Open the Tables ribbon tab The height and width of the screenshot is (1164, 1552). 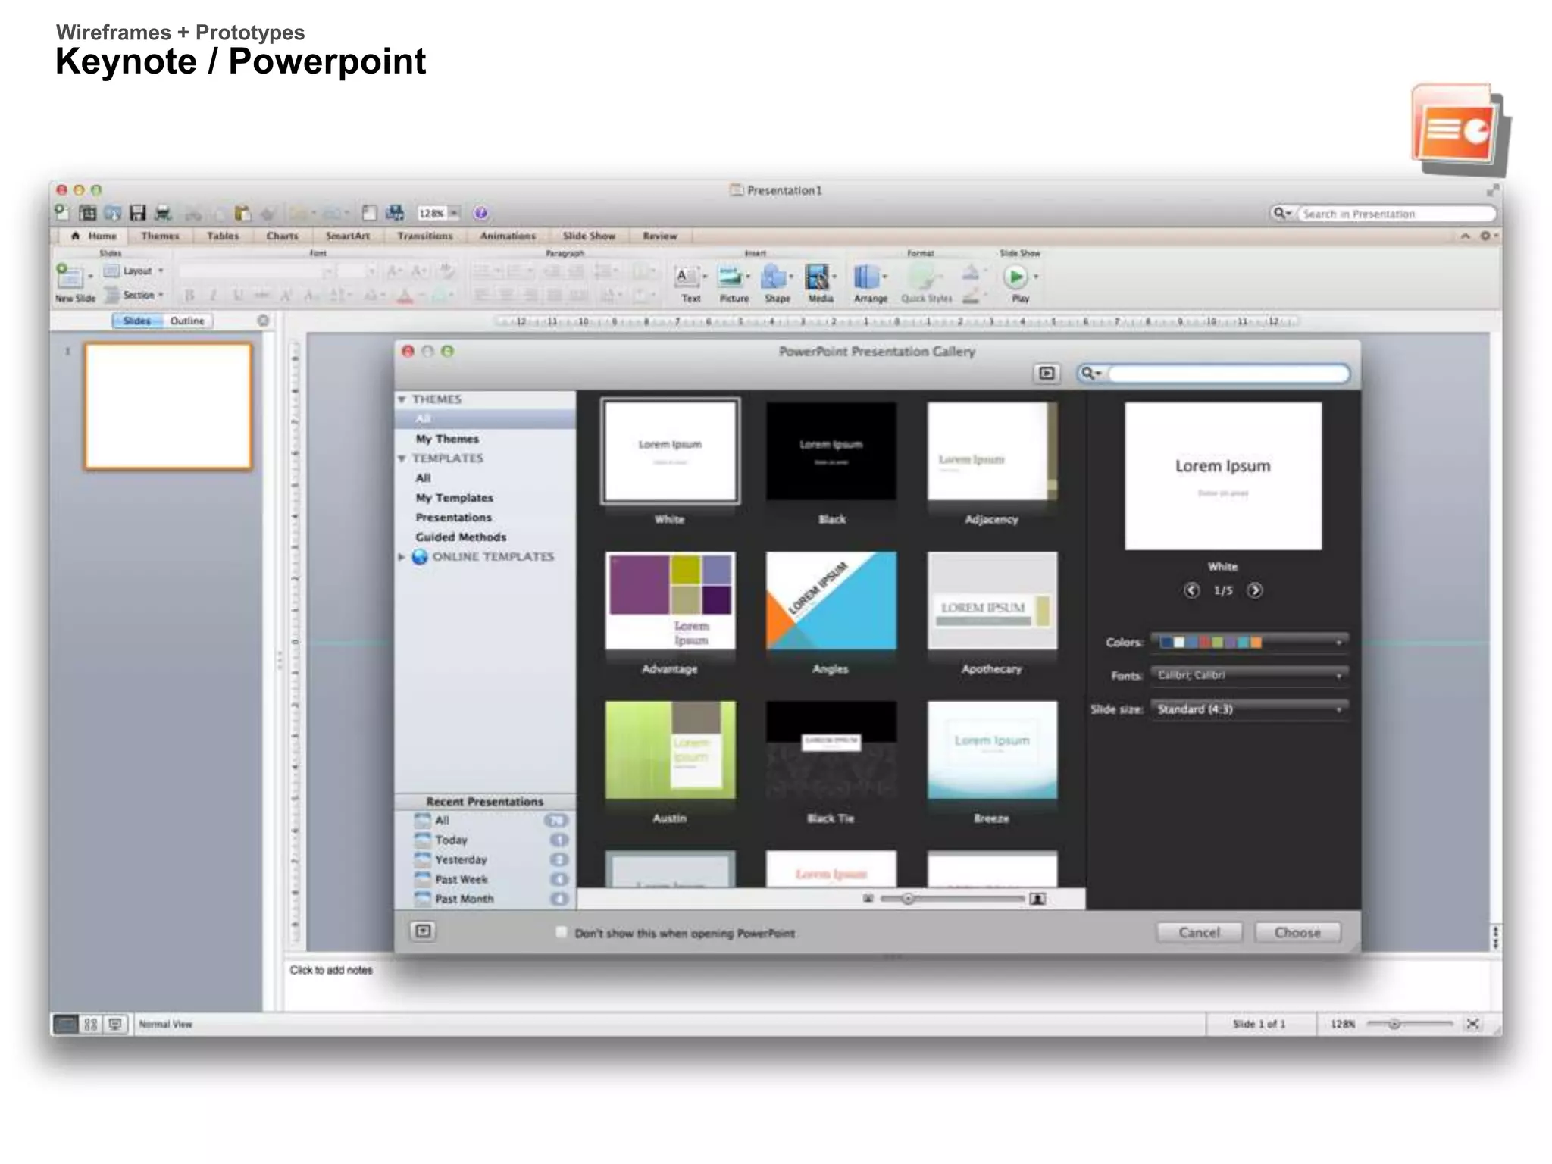pyautogui.click(x=223, y=236)
